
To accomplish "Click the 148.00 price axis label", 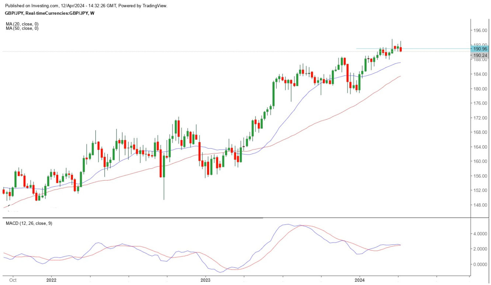I will (480, 205).
